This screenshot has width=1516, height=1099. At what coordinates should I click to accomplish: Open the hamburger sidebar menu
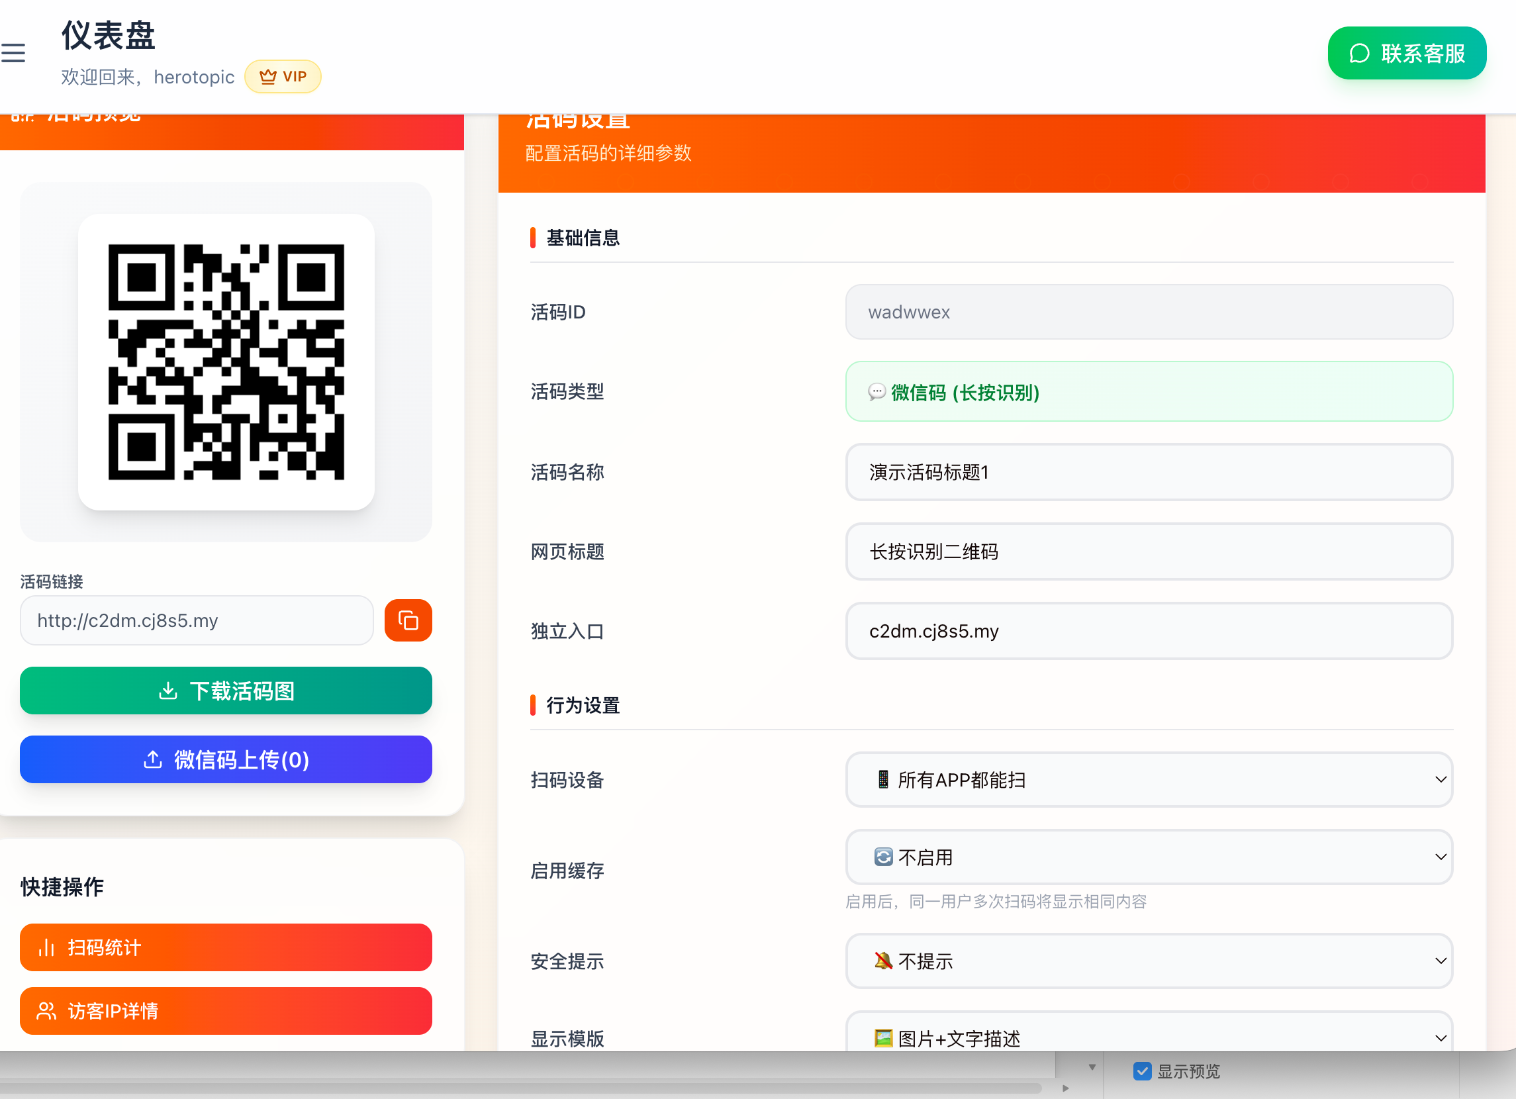coord(13,53)
